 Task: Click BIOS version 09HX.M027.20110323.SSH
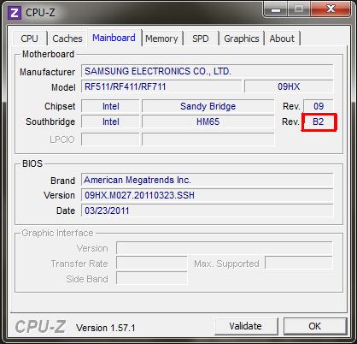tap(207, 195)
